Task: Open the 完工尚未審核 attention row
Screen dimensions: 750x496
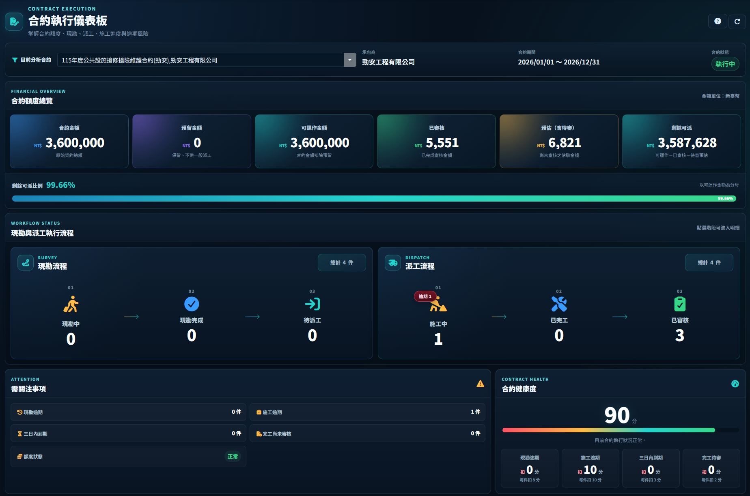Action: tap(367, 434)
